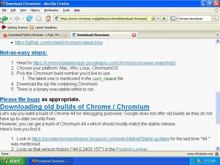Open the Tools menu
The width and height of the screenshot is (220, 165).
click(x=66, y=10)
